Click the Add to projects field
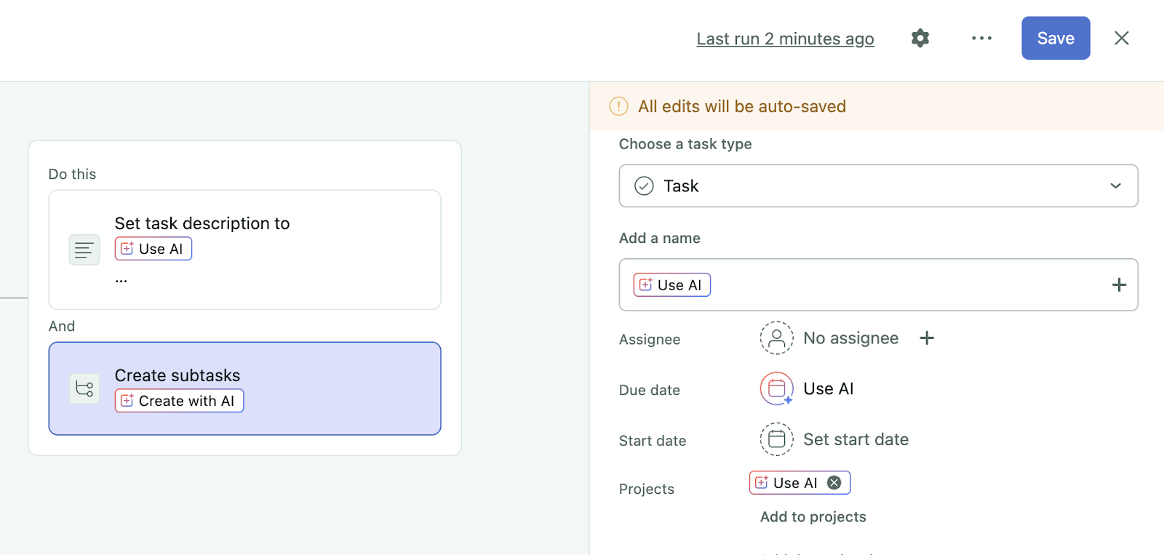Viewport: 1164px width, 555px height. click(813, 517)
